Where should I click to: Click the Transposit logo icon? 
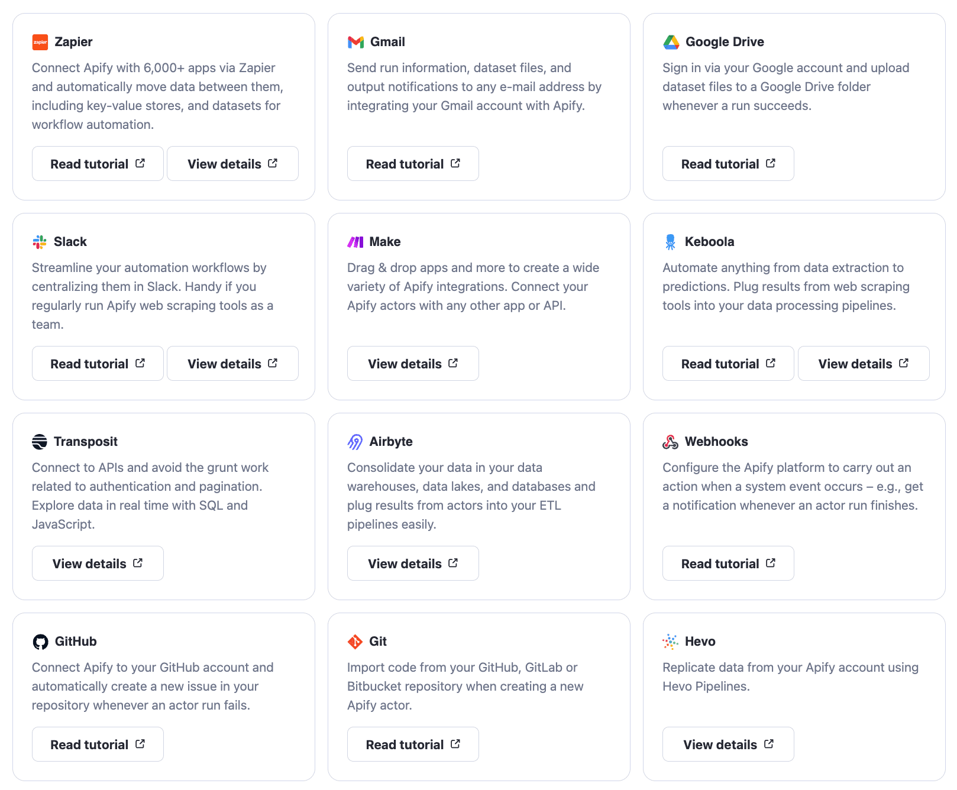39,441
